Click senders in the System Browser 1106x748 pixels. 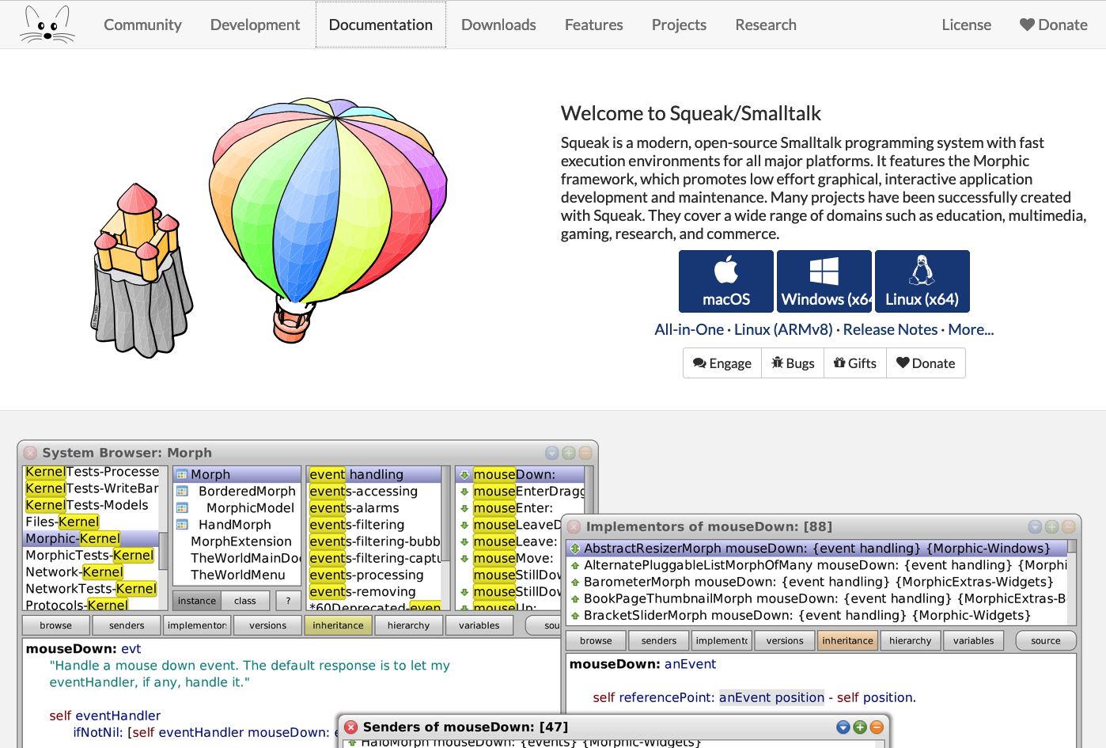coord(127,625)
